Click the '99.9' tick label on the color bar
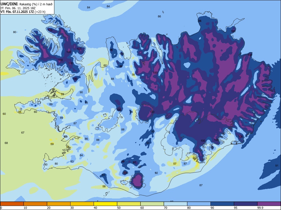 point(260,208)
